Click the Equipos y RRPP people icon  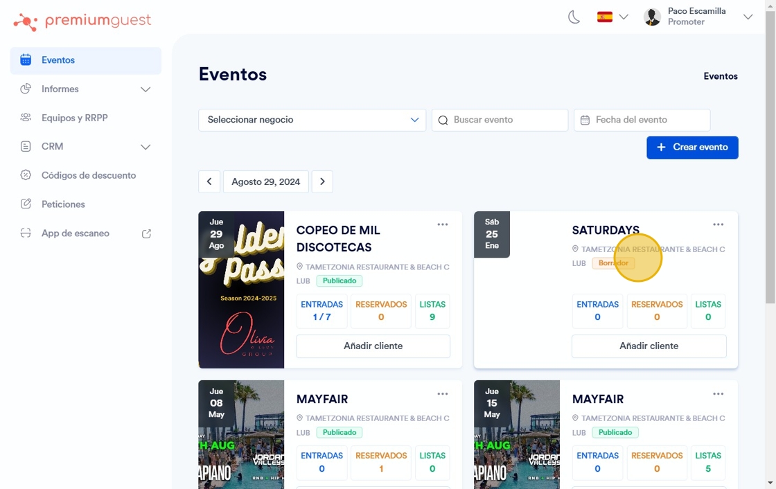[26, 118]
